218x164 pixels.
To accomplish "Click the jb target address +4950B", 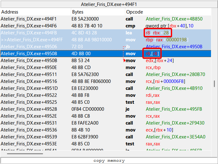I will coord(174,47).
